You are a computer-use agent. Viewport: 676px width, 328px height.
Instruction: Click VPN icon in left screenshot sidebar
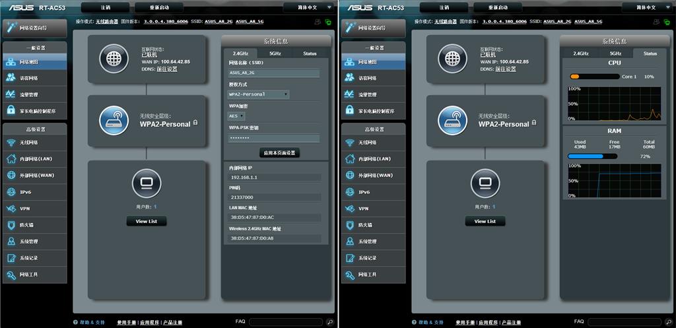(11, 209)
